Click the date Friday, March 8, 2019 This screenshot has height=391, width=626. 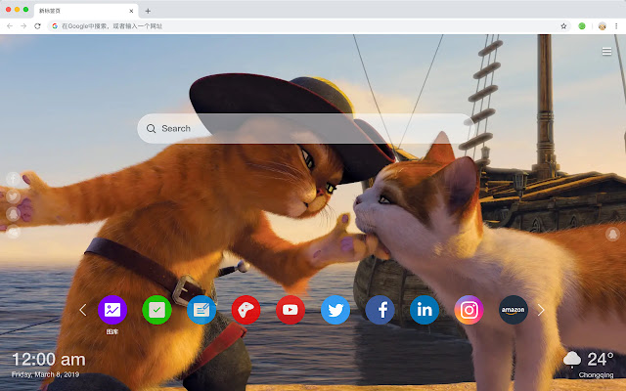[x=46, y=374]
